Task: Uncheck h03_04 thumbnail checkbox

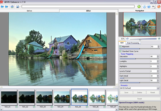Action: click(x=69, y=107)
